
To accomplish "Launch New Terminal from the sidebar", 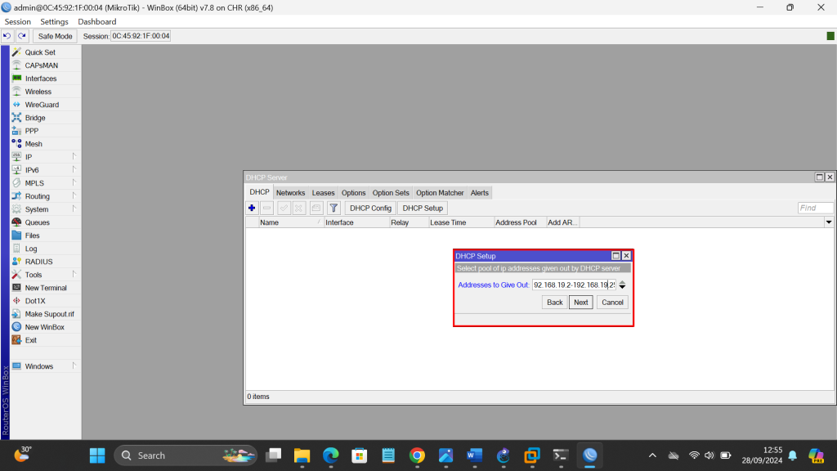I will tap(46, 288).
